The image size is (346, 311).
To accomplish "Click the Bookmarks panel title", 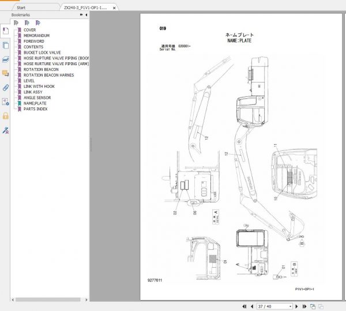I will (21, 15).
